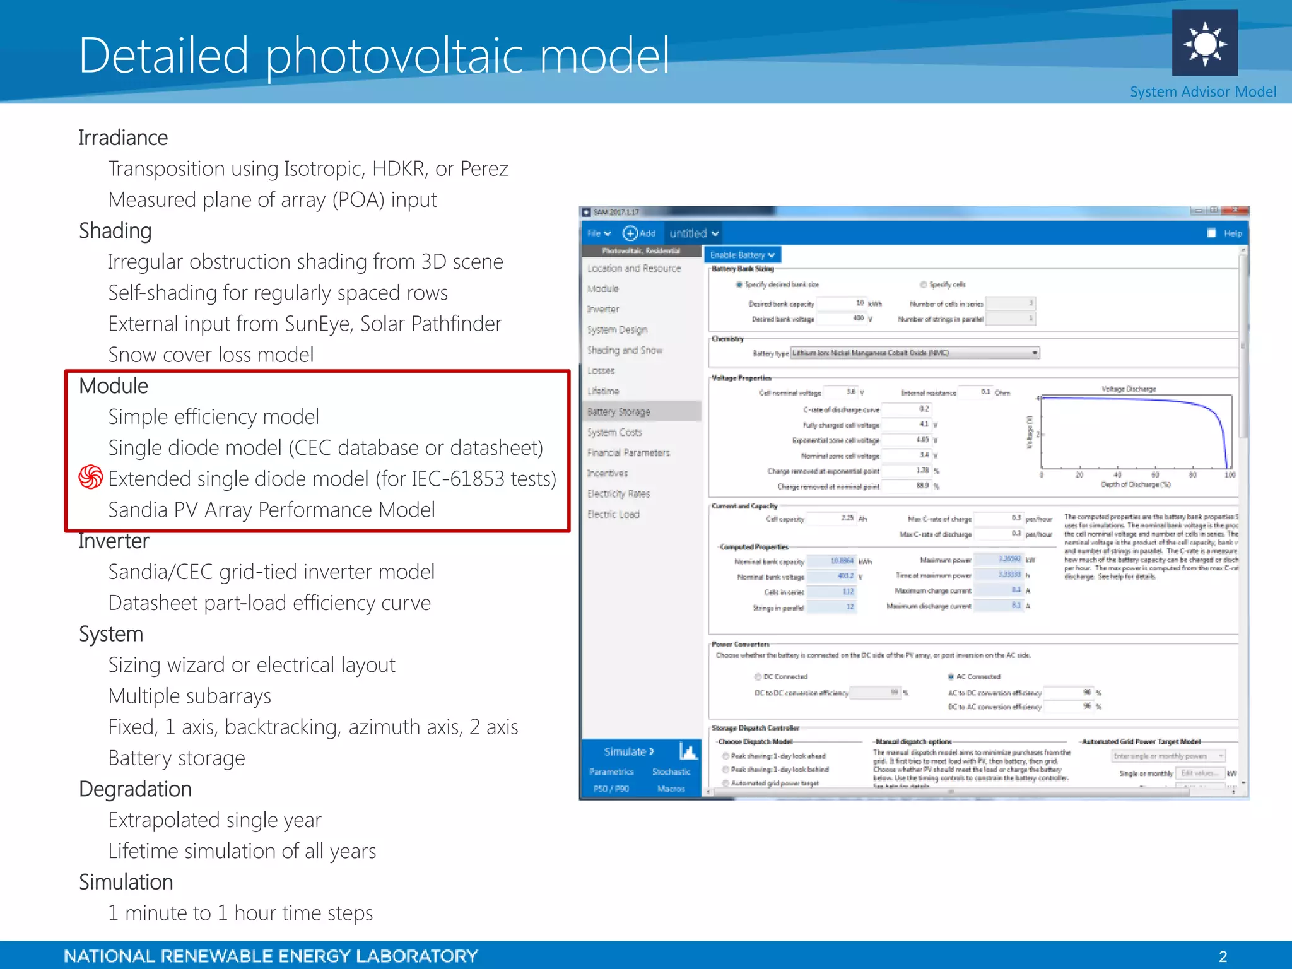The height and width of the screenshot is (969, 1292).
Task: Open the Parametrics link
Action: pyautogui.click(x=611, y=772)
